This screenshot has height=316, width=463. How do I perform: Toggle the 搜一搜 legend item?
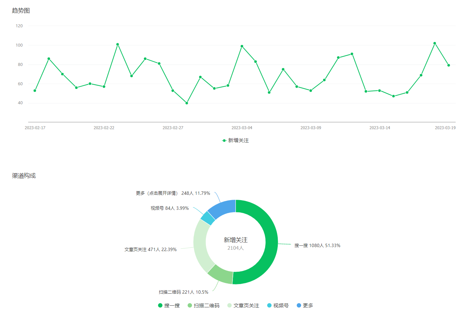coord(169,305)
